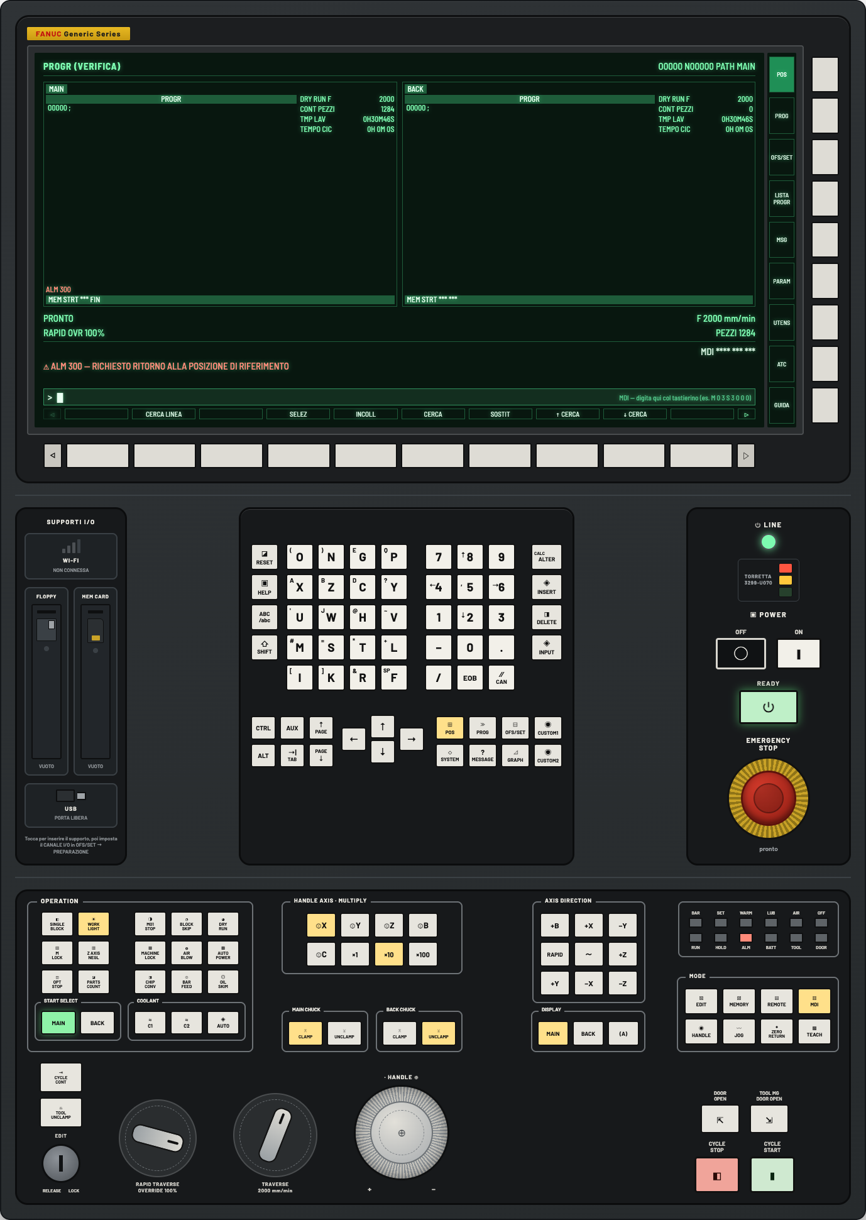This screenshot has width=866, height=1220.
Task: Select the OFS/SET screen side tab
Action: coord(782,158)
